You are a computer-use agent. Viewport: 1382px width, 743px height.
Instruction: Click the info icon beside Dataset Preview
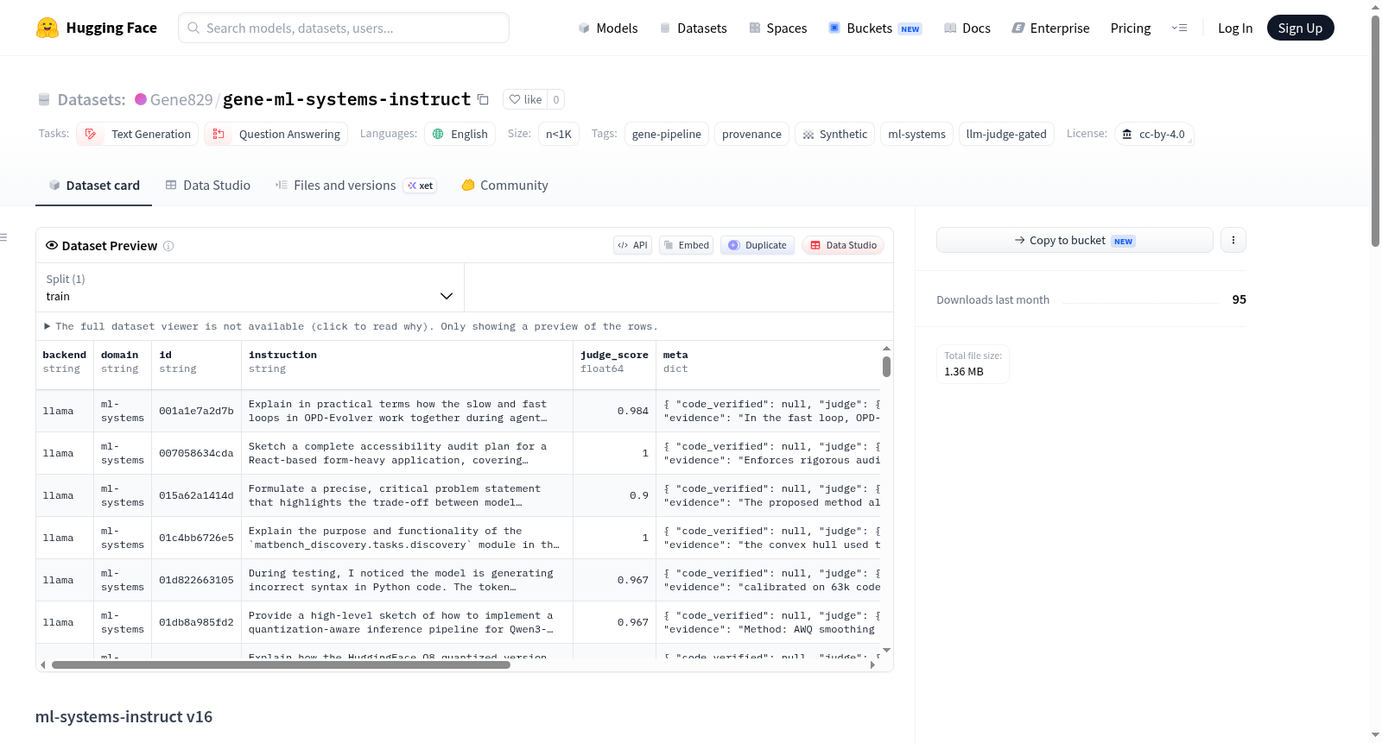point(168,246)
